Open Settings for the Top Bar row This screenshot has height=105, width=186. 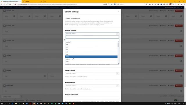(x=171, y=56)
